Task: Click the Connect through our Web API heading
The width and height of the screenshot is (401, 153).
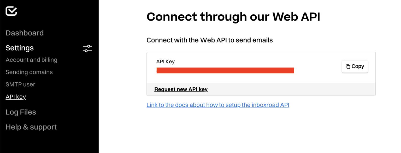Action: [233, 17]
